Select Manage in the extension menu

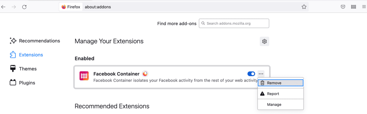pos(281,105)
